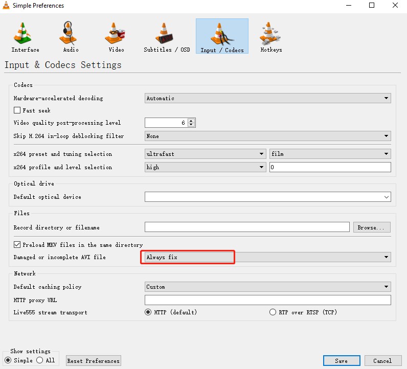Click the post-processing level value field
This screenshot has height=369, width=407.
coord(166,123)
